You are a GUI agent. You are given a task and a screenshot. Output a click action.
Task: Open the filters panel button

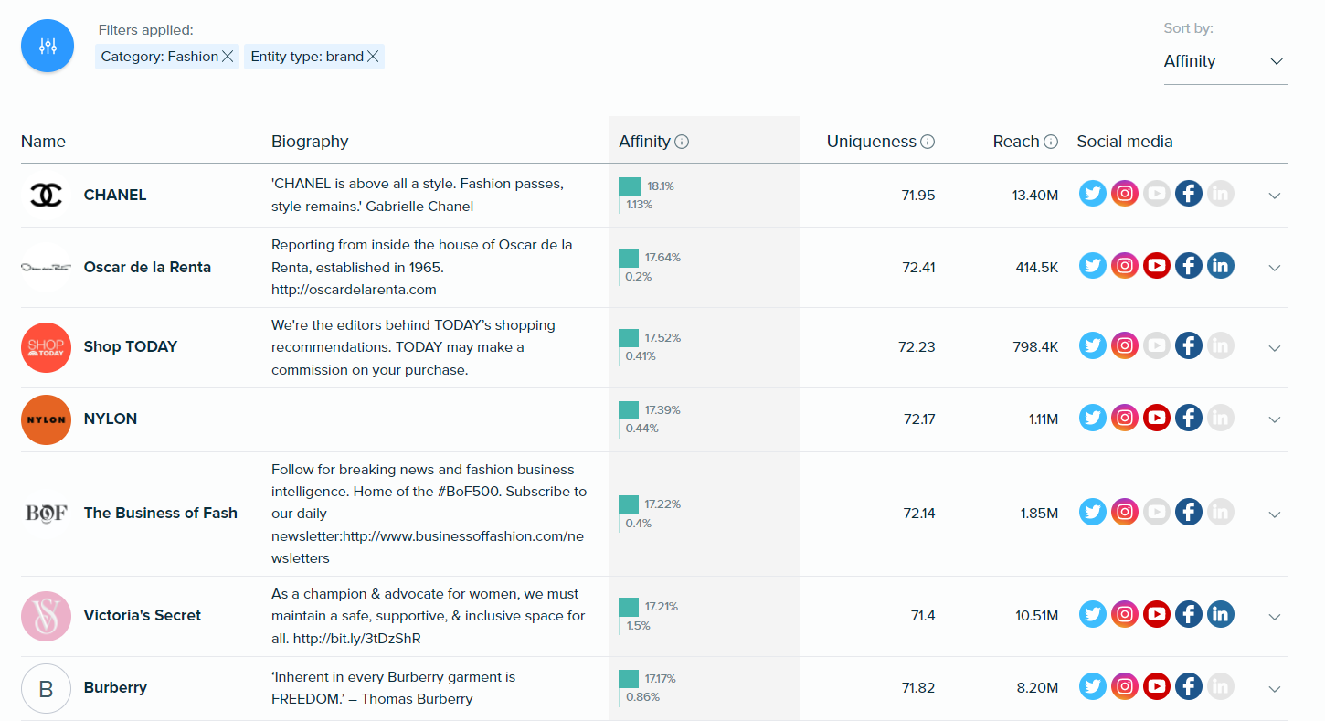pos(48,46)
